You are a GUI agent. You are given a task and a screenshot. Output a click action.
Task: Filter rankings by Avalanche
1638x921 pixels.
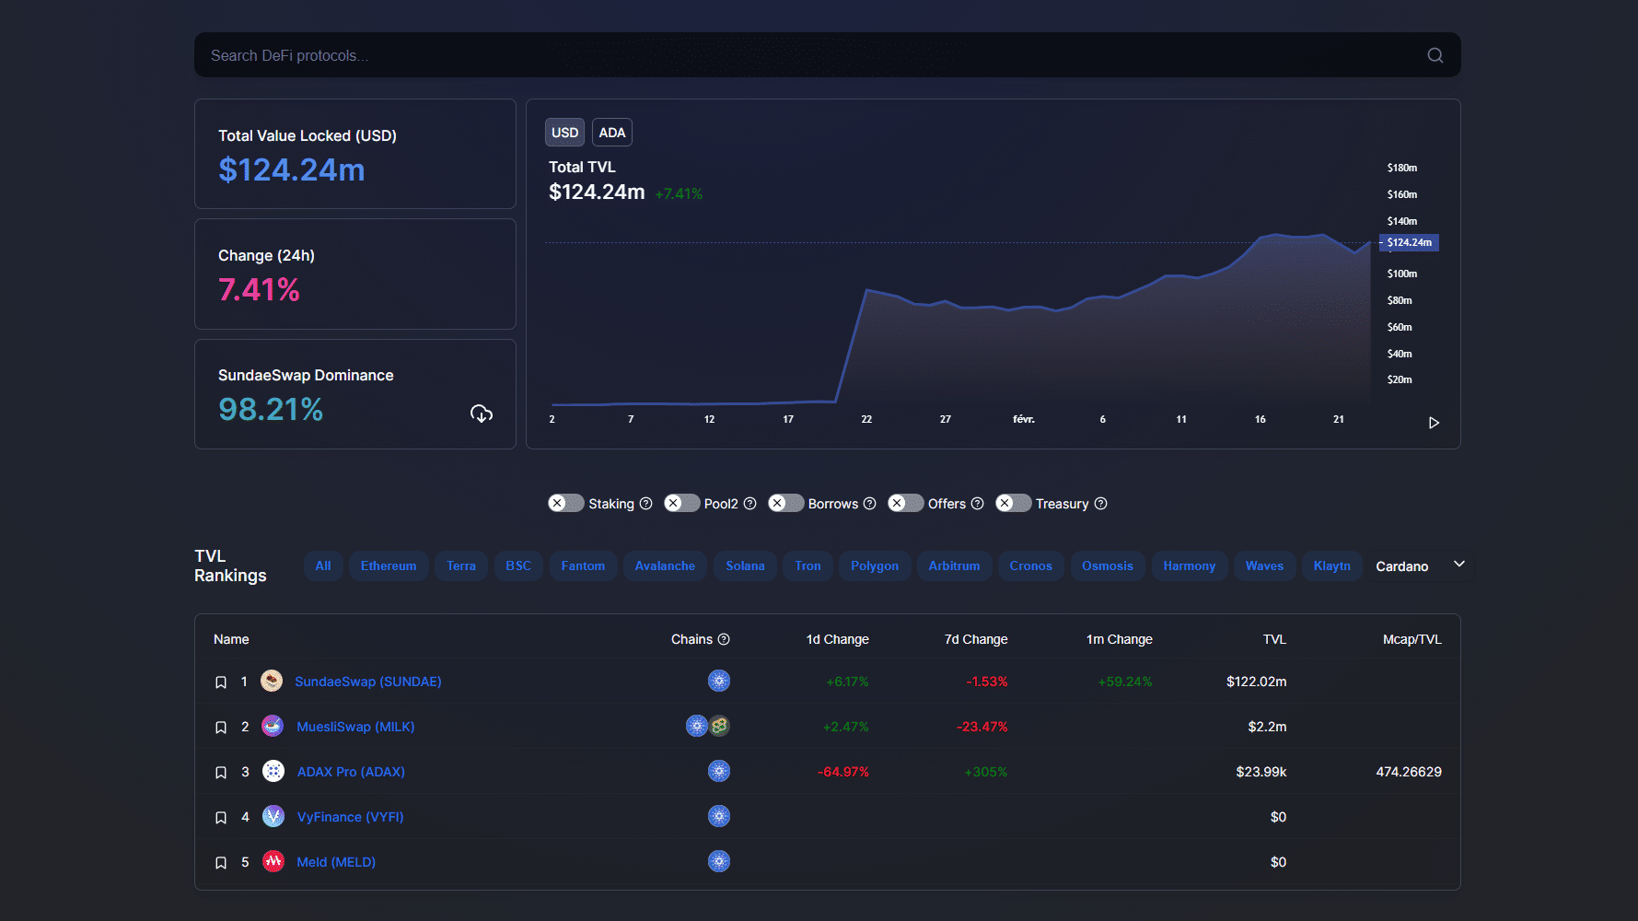(x=665, y=565)
